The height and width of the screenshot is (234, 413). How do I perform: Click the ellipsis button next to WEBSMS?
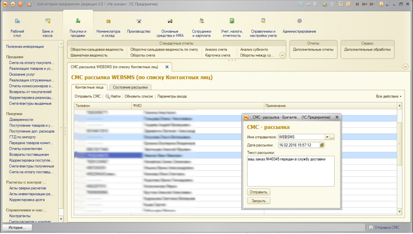click(332, 137)
